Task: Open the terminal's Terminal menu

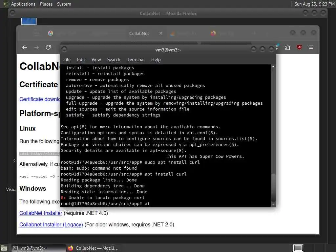Action: coord(136,60)
